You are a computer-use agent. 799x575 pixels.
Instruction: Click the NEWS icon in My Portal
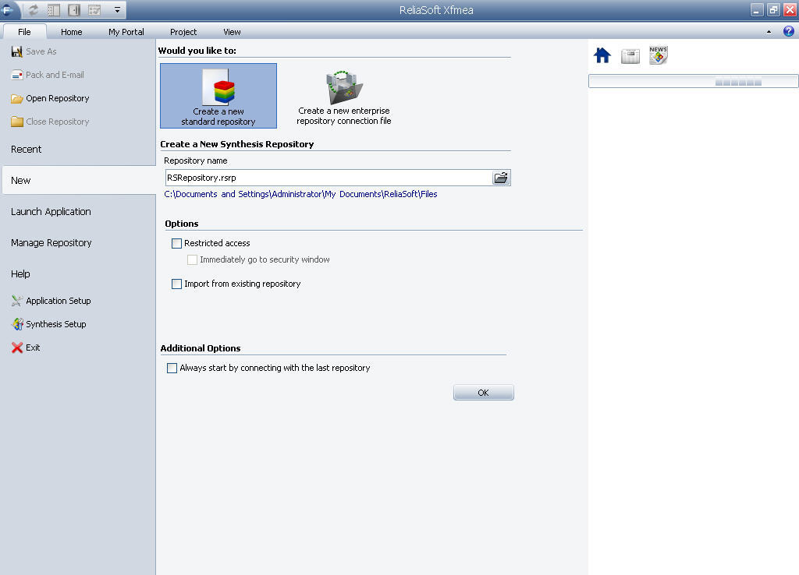point(658,55)
